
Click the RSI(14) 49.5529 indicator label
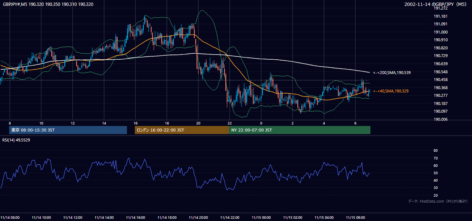pos(16,140)
